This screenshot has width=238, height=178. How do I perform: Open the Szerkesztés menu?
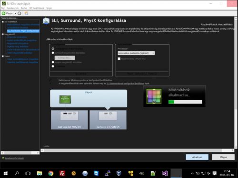point(12,8)
